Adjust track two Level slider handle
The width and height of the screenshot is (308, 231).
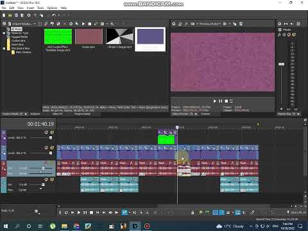coord(51,153)
